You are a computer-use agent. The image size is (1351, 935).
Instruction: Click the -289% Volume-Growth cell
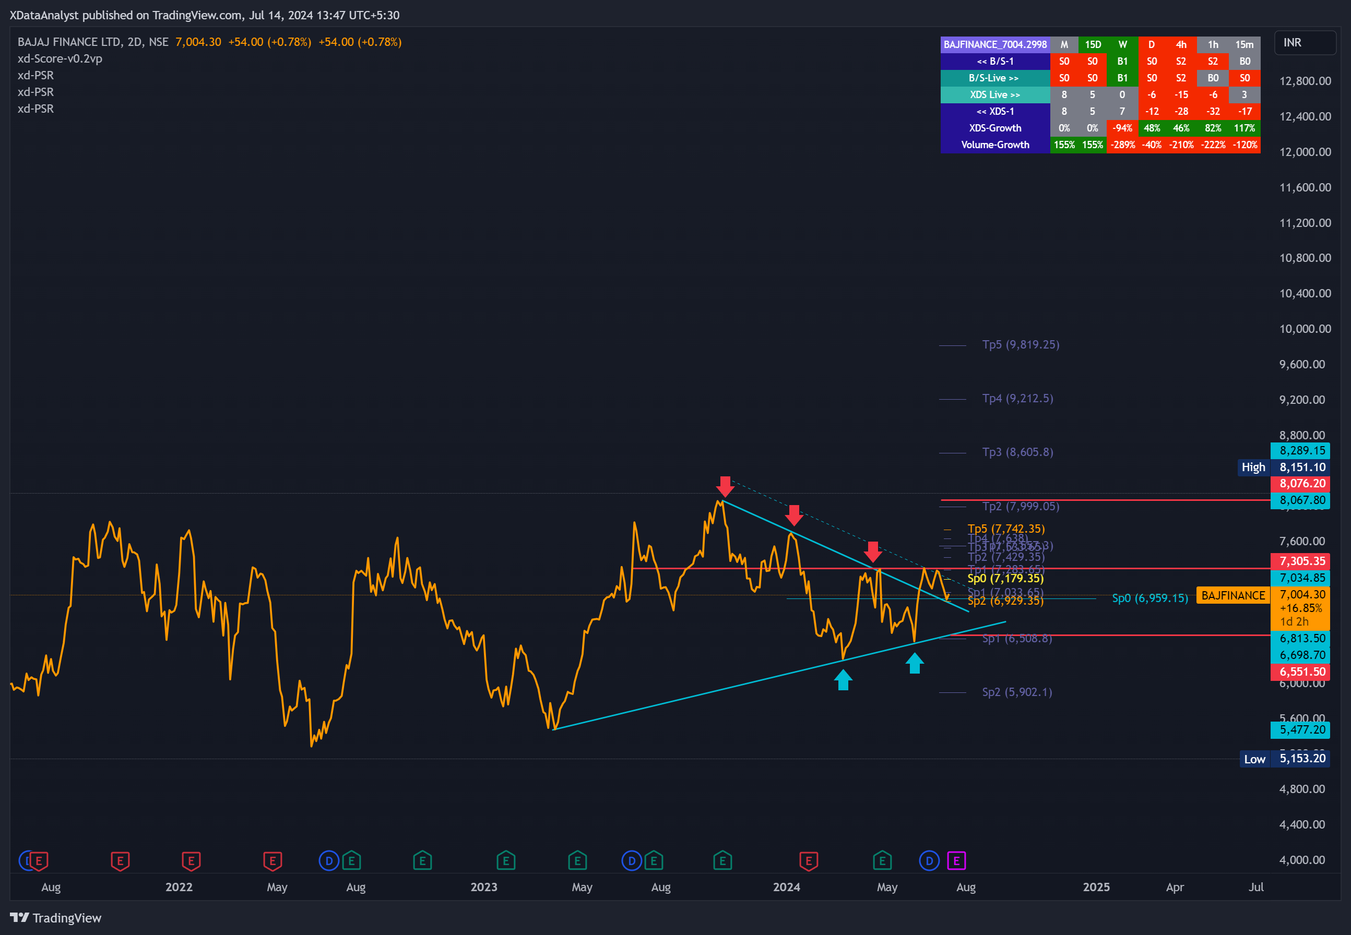[1122, 145]
